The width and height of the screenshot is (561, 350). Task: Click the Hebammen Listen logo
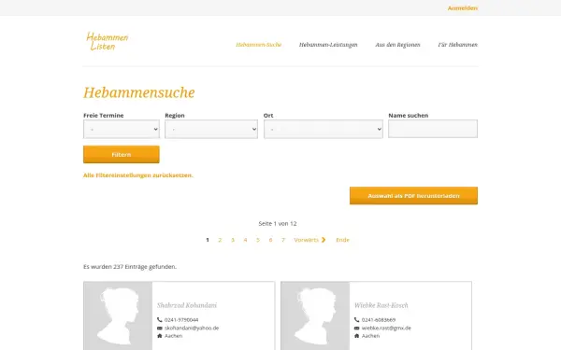click(x=107, y=41)
